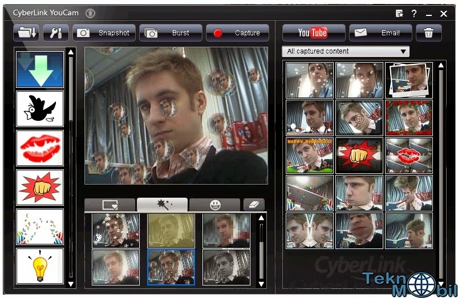Open the fisheye distorted face thumbnail
The image size is (458, 298).
[359, 231]
